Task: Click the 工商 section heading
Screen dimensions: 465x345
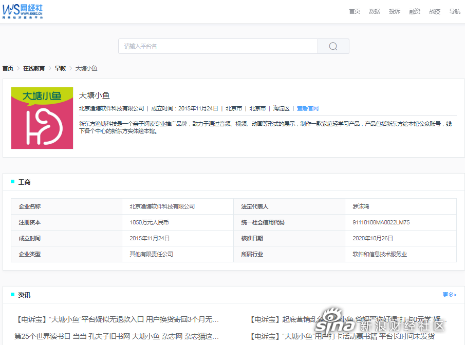Action: 24,182
